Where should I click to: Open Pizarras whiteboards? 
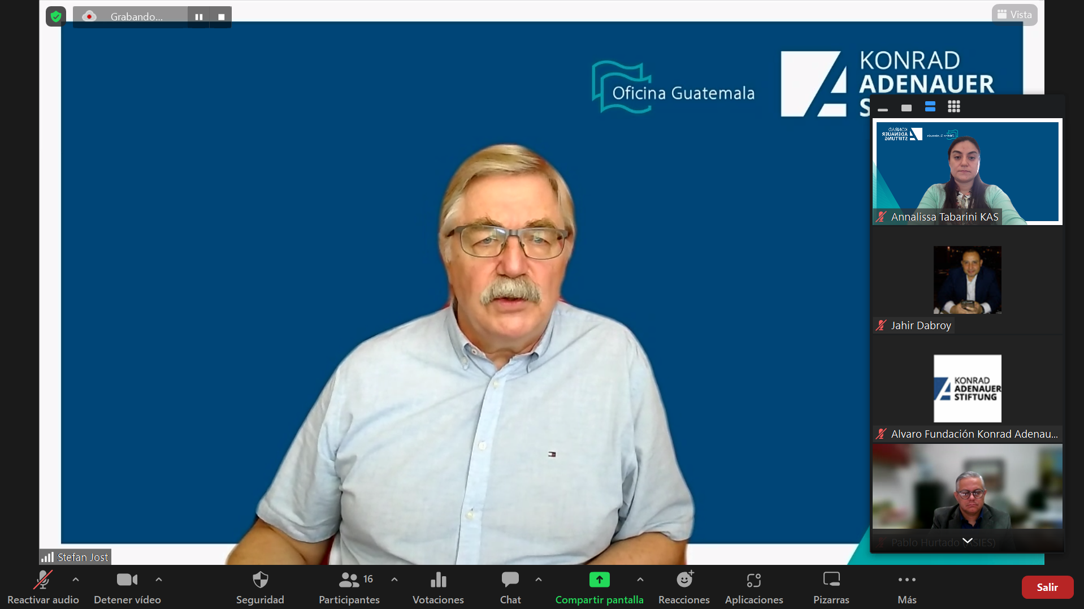tap(831, 587)
